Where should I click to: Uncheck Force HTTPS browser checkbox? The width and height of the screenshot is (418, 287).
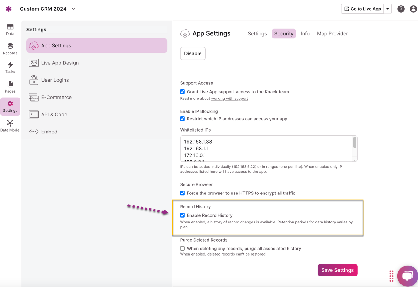point(183,193)
